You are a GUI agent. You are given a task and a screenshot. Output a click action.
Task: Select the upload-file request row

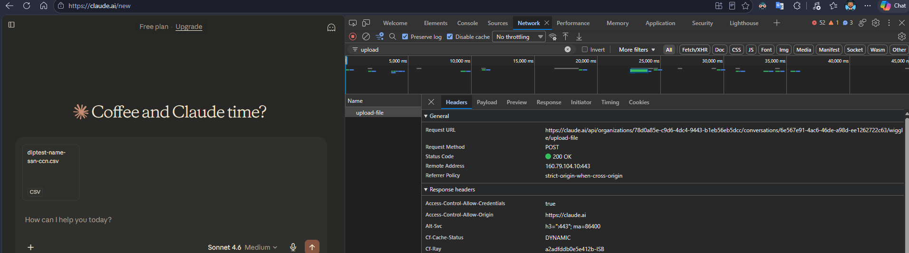tap(383, 112)
